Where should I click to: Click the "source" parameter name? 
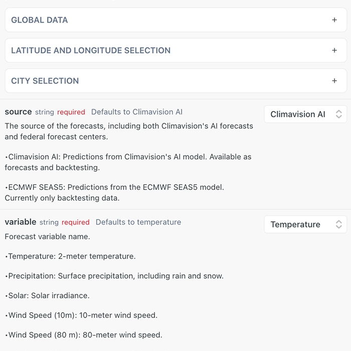click(x=19, y=112)
